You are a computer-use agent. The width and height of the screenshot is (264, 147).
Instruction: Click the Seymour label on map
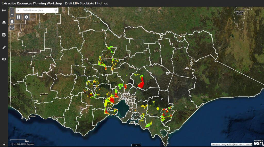point(133,68)
